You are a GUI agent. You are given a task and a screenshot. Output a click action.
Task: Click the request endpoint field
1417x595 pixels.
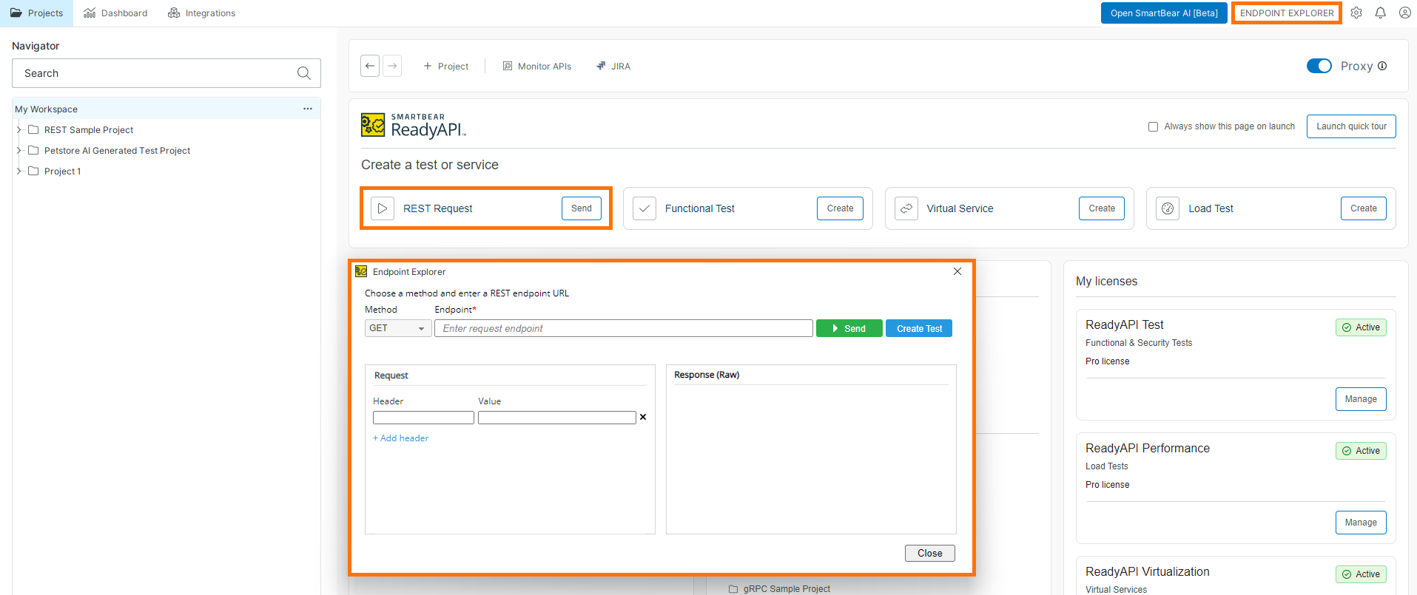coord(624,328)
